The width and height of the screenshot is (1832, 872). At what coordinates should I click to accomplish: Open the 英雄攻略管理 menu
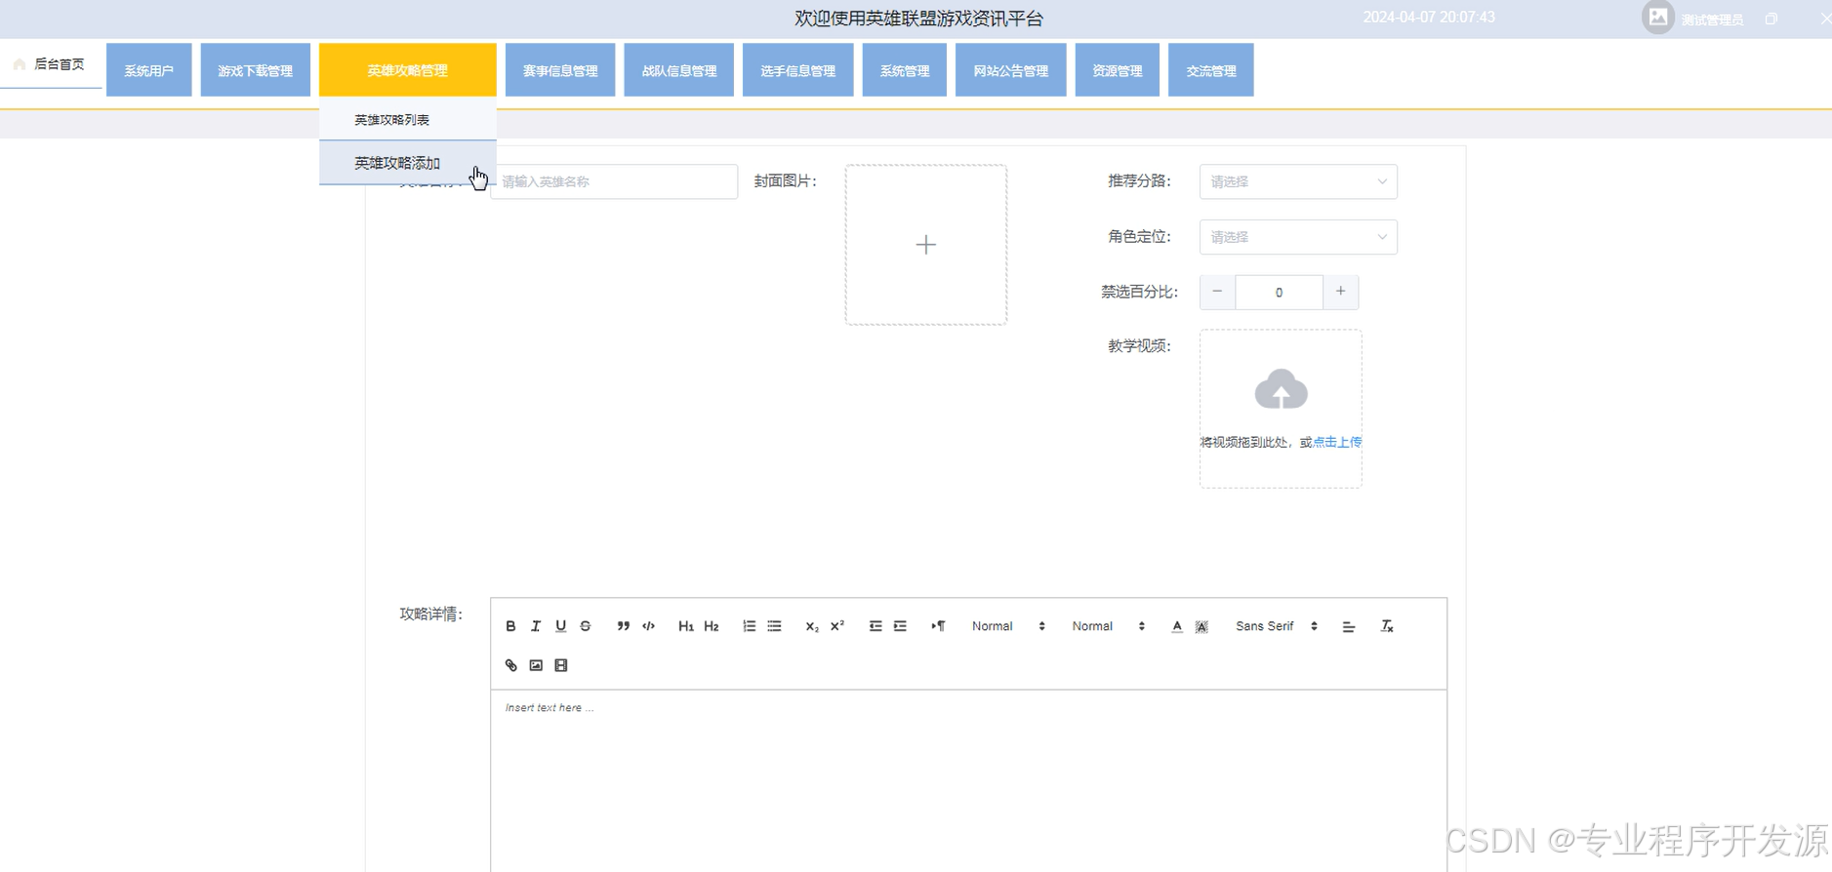tap(408, 70)
